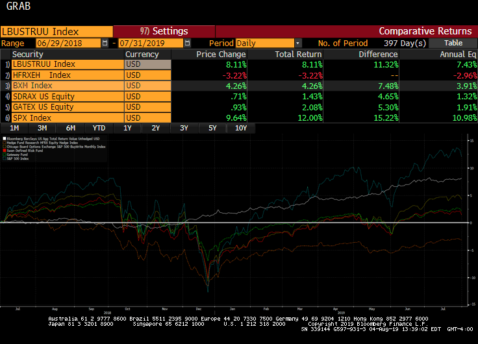Click SPX Annual Eq value 10.98%
This screenshot has height=344, width=478.
(x=464, y=118)
